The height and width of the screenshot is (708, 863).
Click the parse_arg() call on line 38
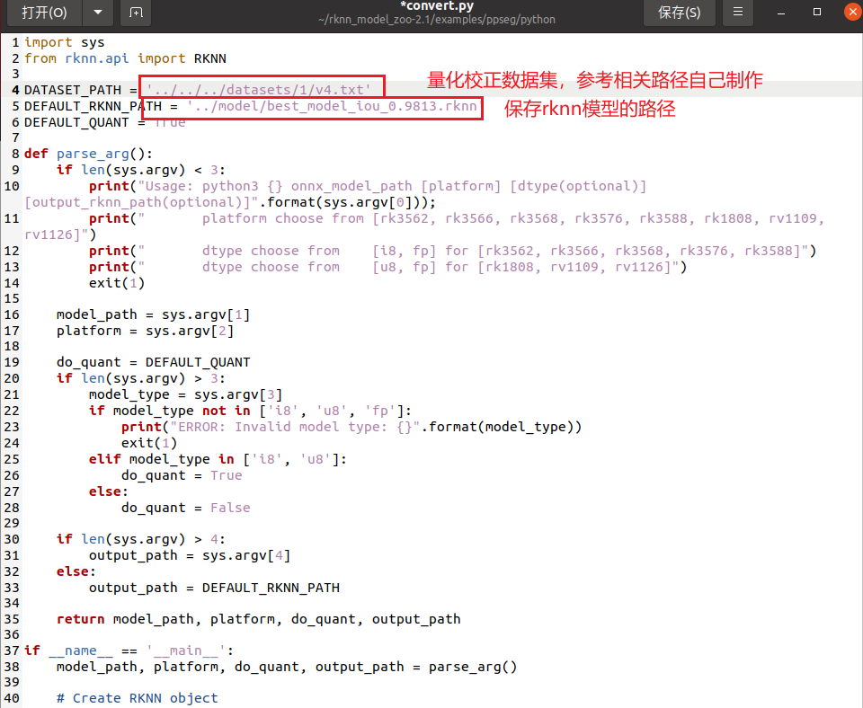[473, 667]
